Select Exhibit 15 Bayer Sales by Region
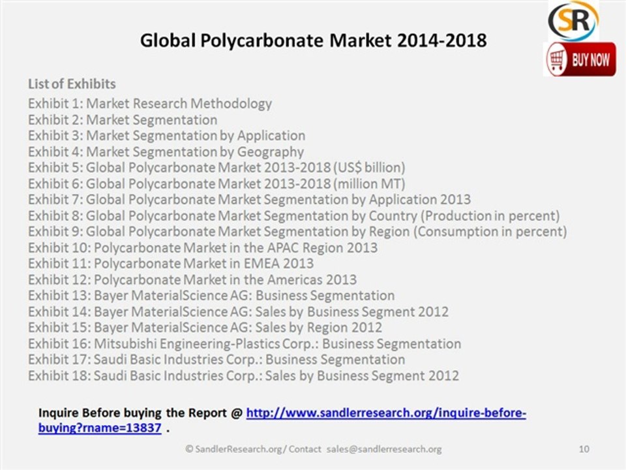 pyautogui.click(x=205, y=328)
